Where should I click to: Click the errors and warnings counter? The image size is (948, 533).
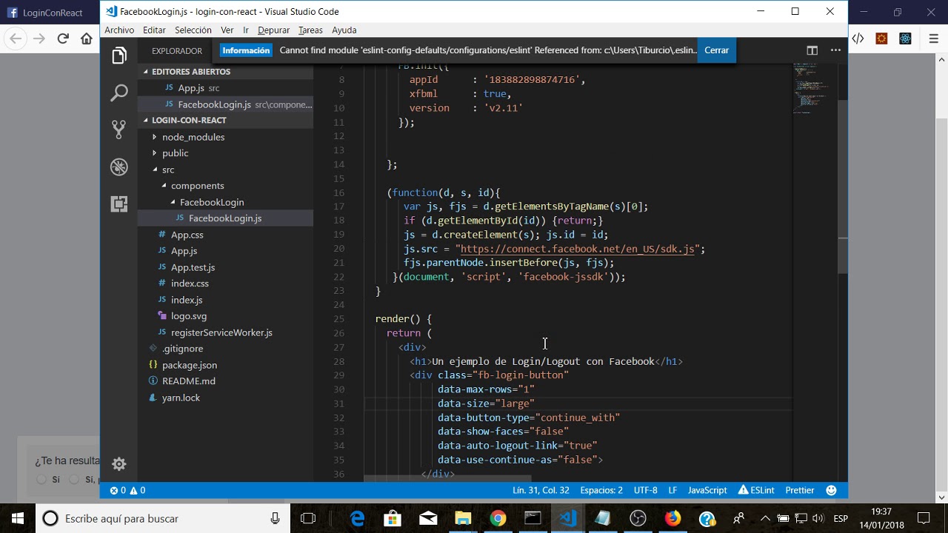[x=127, y=490]
